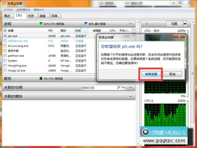Focus the 搜索句柄 search field

coord(99,88)
